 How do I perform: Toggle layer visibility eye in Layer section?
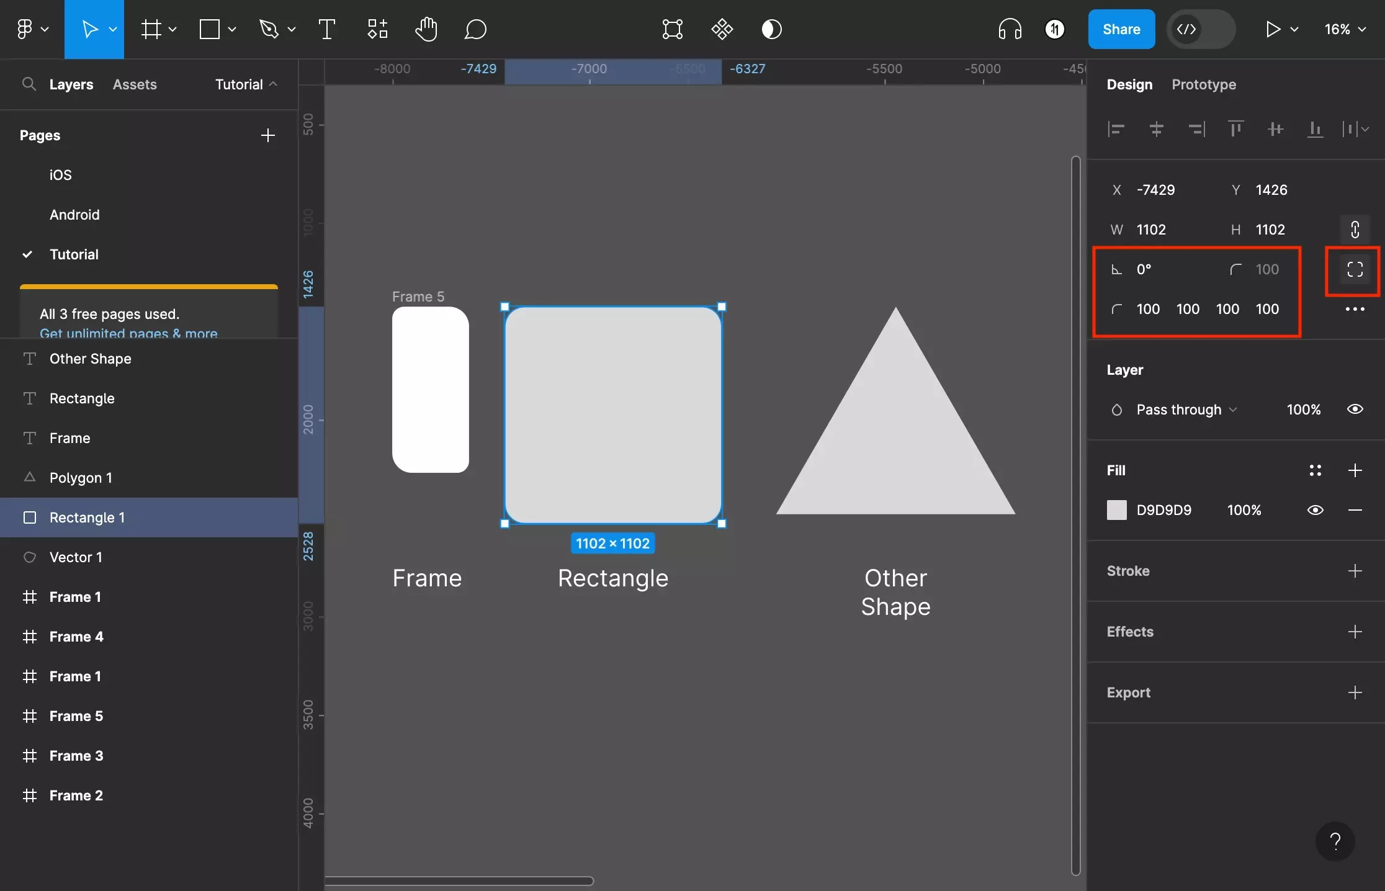1355,410
